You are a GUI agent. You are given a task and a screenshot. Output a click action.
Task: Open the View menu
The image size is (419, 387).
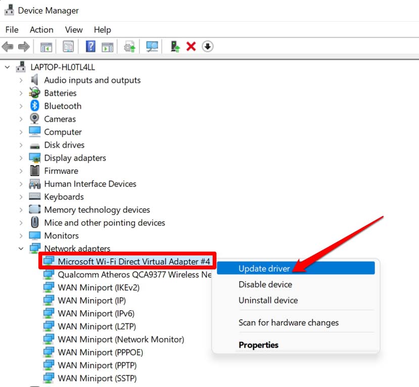74,30
